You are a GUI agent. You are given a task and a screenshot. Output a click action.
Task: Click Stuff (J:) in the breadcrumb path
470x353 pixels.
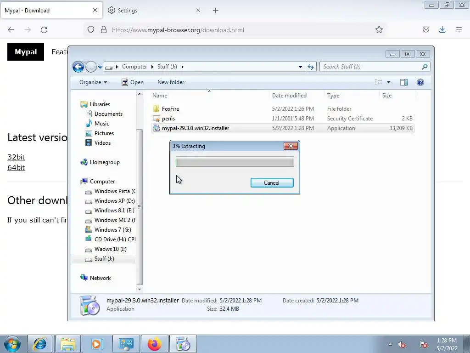167,67
